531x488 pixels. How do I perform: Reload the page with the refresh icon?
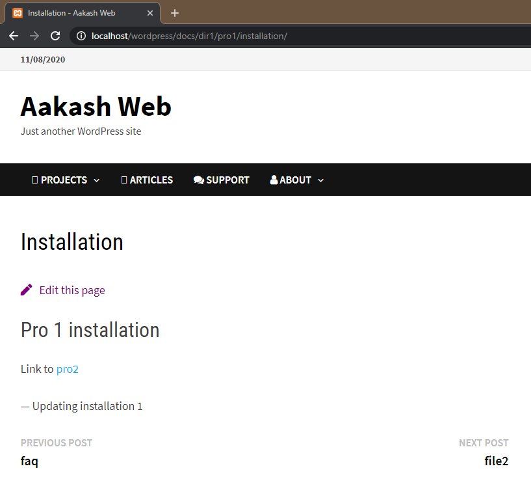click(55, 36)
